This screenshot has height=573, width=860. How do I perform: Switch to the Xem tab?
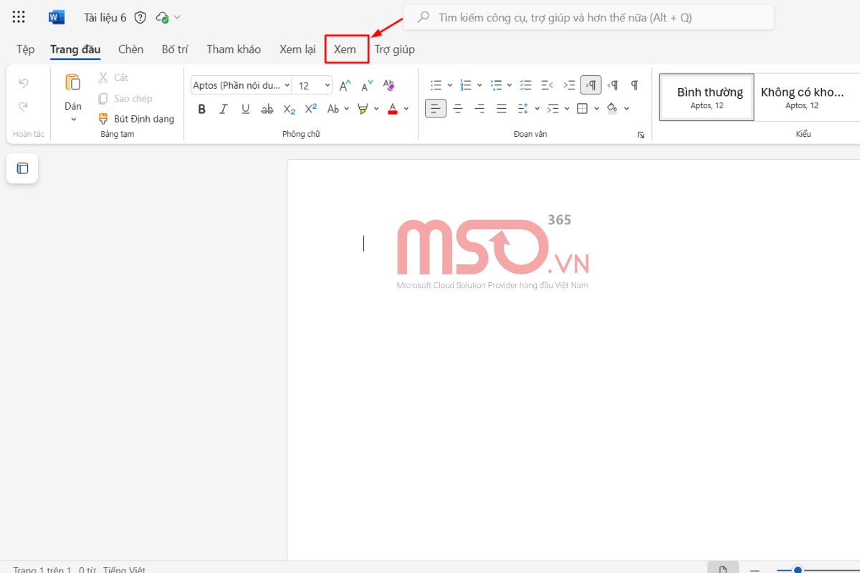point(345,49)
